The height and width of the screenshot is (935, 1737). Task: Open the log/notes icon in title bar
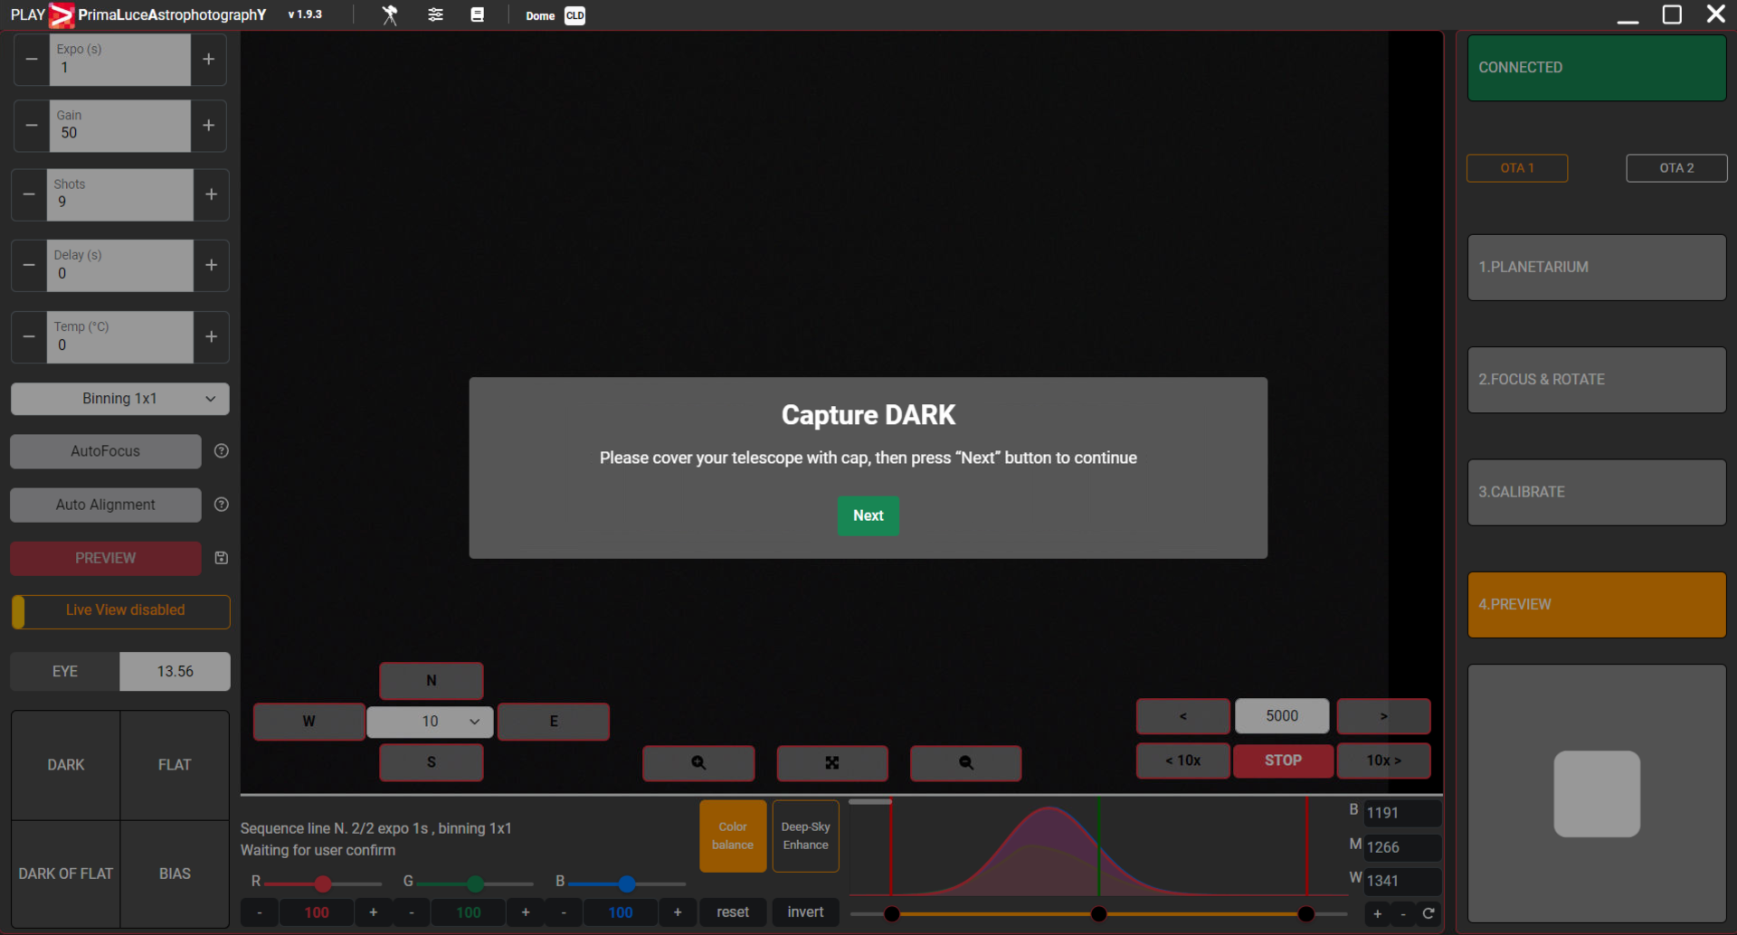coord(478,15)
